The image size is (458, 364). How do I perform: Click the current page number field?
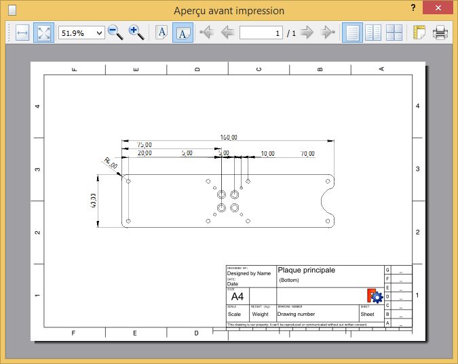pos(261,33)
